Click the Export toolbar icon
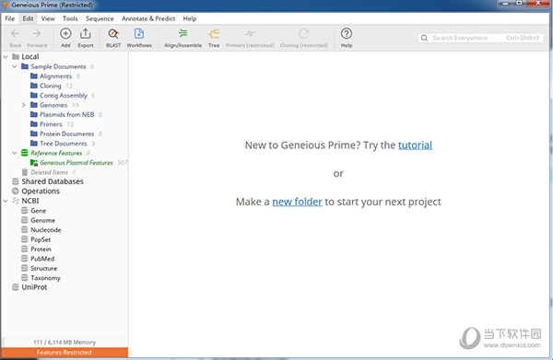This screenshot has height=360, width=553. [x=86, y=34]
